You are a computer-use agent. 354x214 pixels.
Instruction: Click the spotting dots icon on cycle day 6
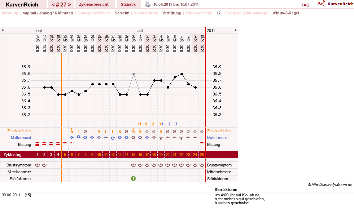[x=71, y=143]
